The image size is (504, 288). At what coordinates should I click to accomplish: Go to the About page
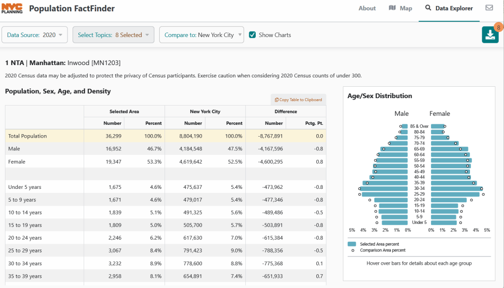(367, 8)
